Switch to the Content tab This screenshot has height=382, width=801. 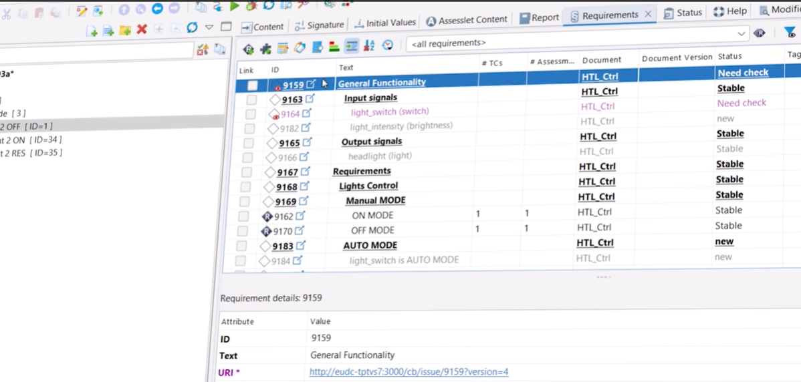coord(262,27)
